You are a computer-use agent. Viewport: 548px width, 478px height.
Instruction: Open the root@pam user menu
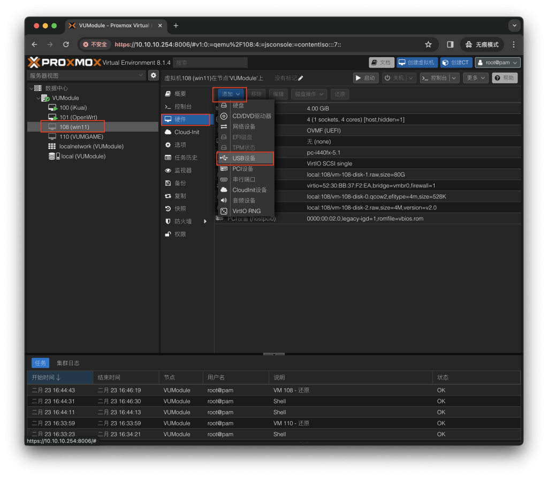coord(498,63)
